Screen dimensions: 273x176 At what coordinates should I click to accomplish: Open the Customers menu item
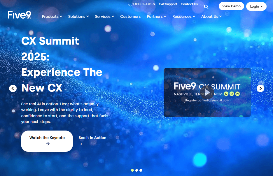click(130, 17)
